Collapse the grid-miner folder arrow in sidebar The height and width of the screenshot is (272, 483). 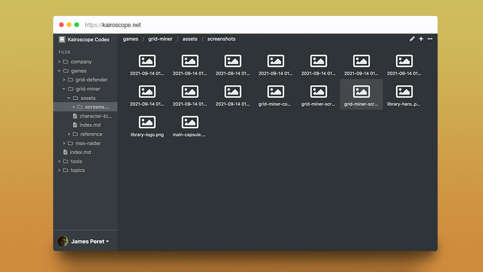[64, 89]
